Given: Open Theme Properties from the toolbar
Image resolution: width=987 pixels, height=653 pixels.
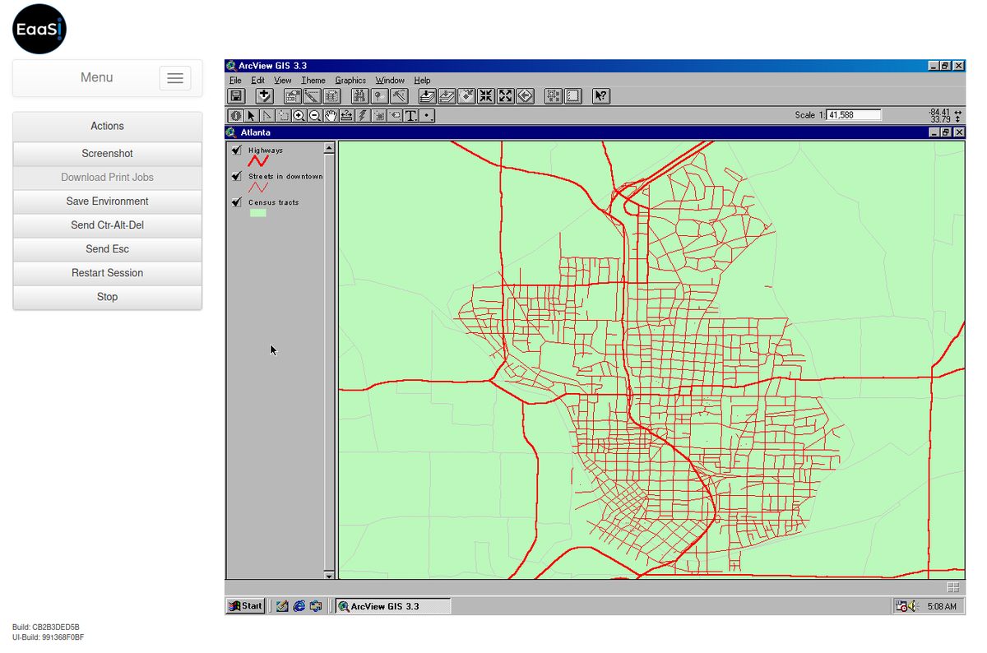Looking at the screenshot, I should pos(293,96).
